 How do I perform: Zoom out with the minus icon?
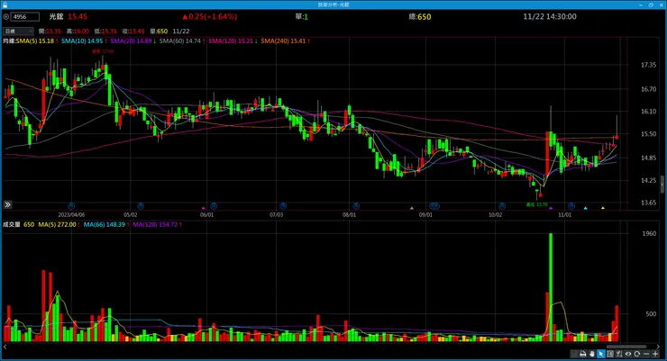click(x=646, y=354)
